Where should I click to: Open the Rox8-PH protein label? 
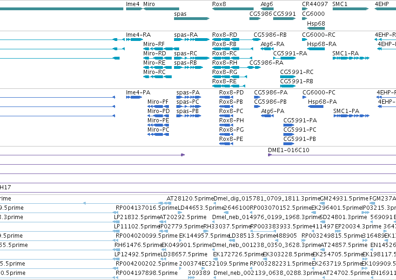(231, 120)
